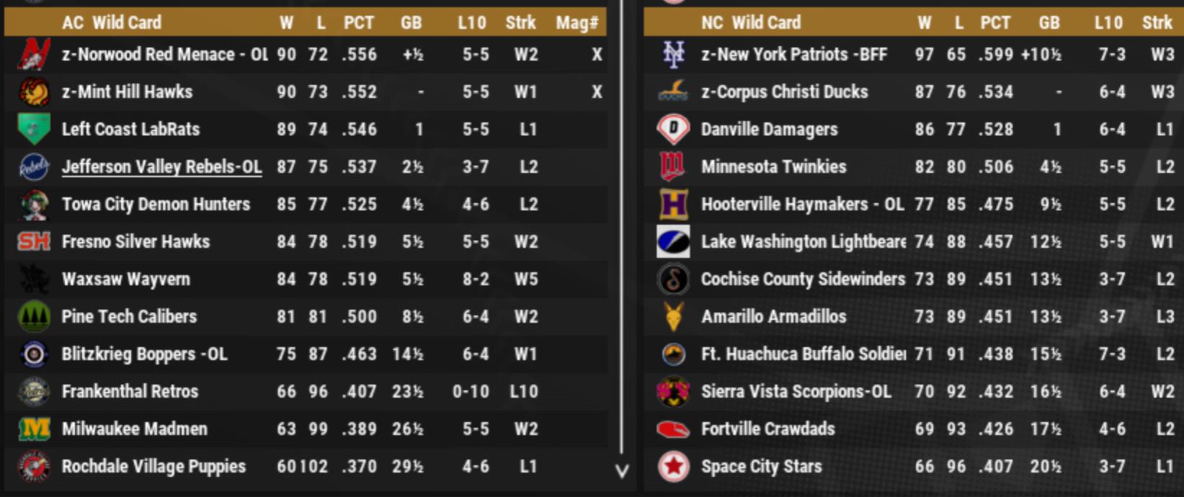This screenshot has height=497, width=1184.
Task: Click the New York Patriots logo
Action: [x=673, y=55]
